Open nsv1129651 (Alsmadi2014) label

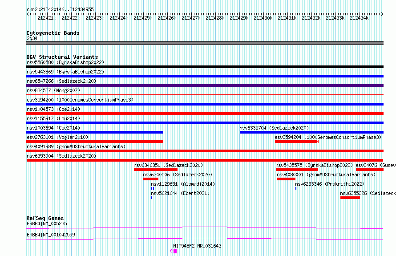(183, 184)
